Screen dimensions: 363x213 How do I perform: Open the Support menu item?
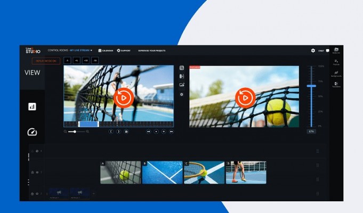(124, 51)
